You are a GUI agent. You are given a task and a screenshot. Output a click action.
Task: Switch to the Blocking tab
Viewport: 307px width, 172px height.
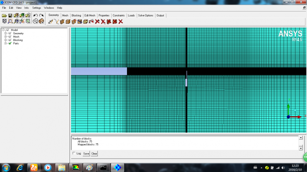point(76,15)
